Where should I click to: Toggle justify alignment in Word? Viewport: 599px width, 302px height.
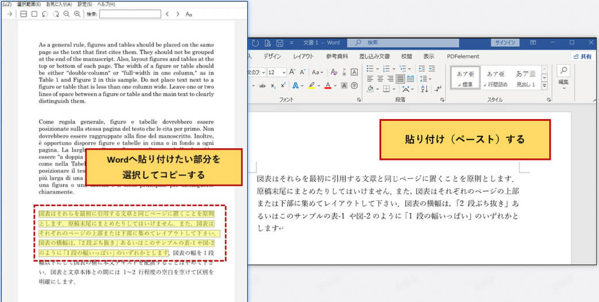point(400,79)
